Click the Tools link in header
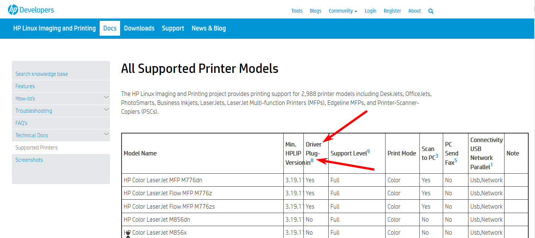The width and height of the screenshot is (535, 238). click(297, 11)
